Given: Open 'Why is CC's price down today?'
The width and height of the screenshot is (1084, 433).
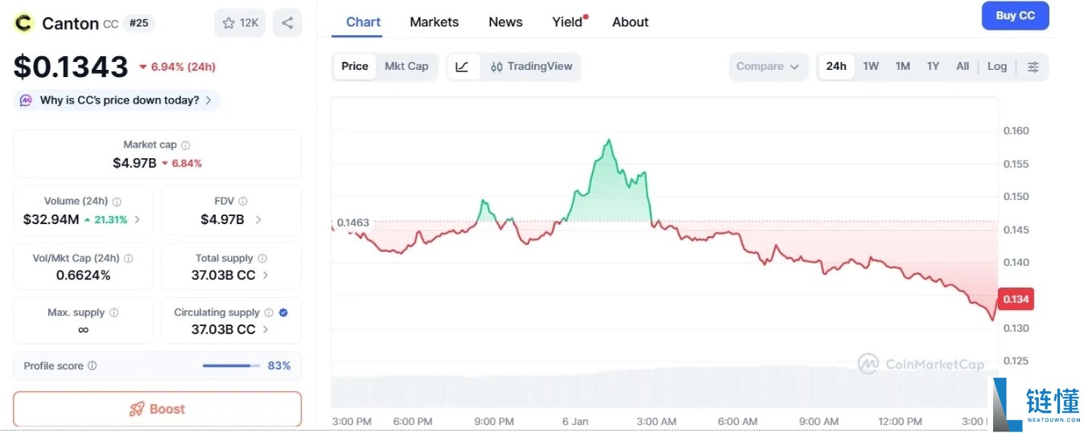Looking at the screenshot, I should coord(117,100).
